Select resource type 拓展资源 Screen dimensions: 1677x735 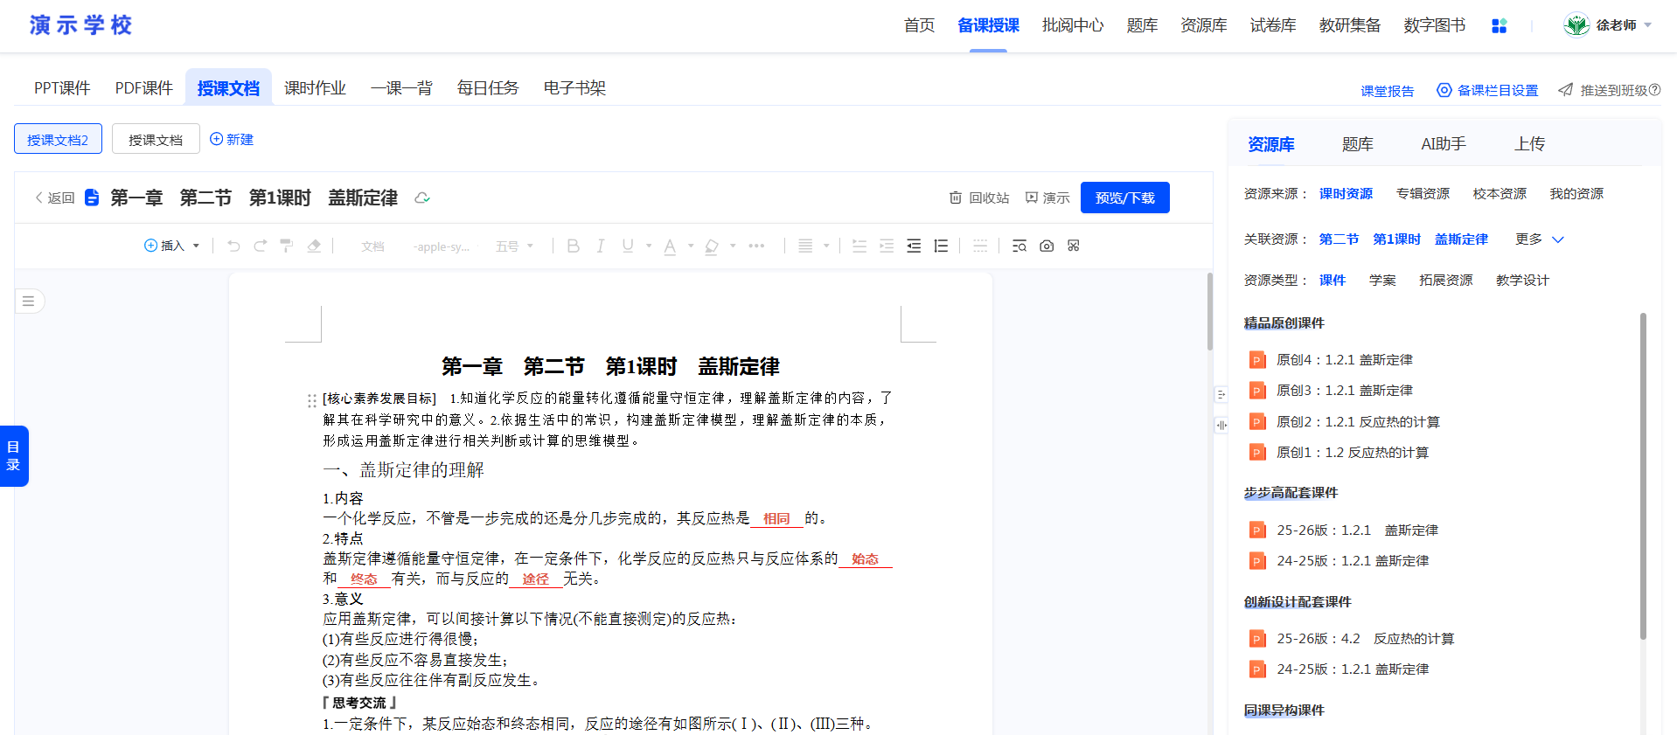pos(1446,280)
